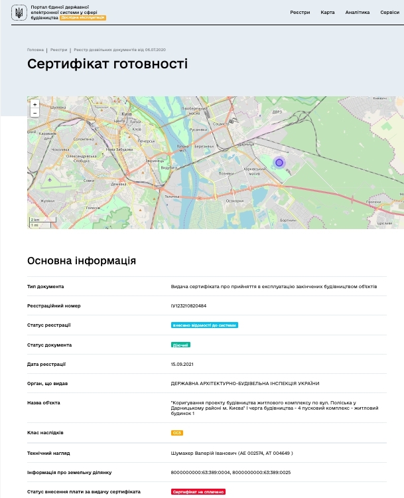The width and height of the screenshot is (404, 498).
Task: Click the Клас наслідків row label
Action: point(45,432)
